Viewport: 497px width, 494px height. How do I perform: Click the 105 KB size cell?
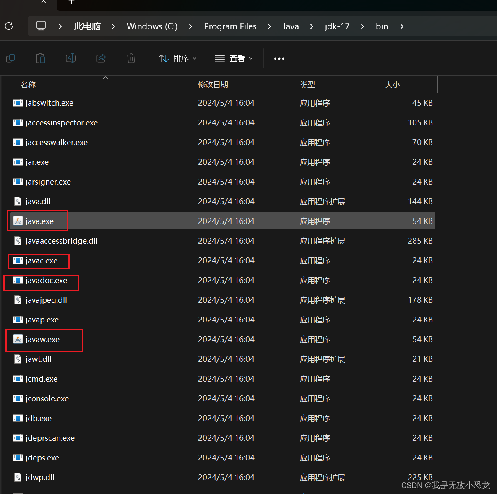coord(420,122)
